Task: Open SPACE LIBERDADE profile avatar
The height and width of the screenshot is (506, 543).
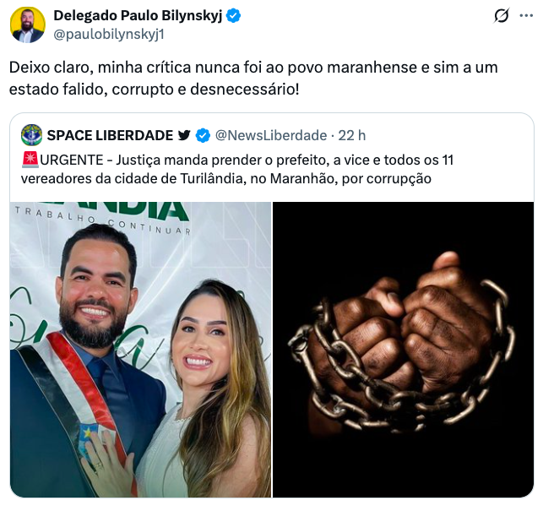Action: point(31,135)
